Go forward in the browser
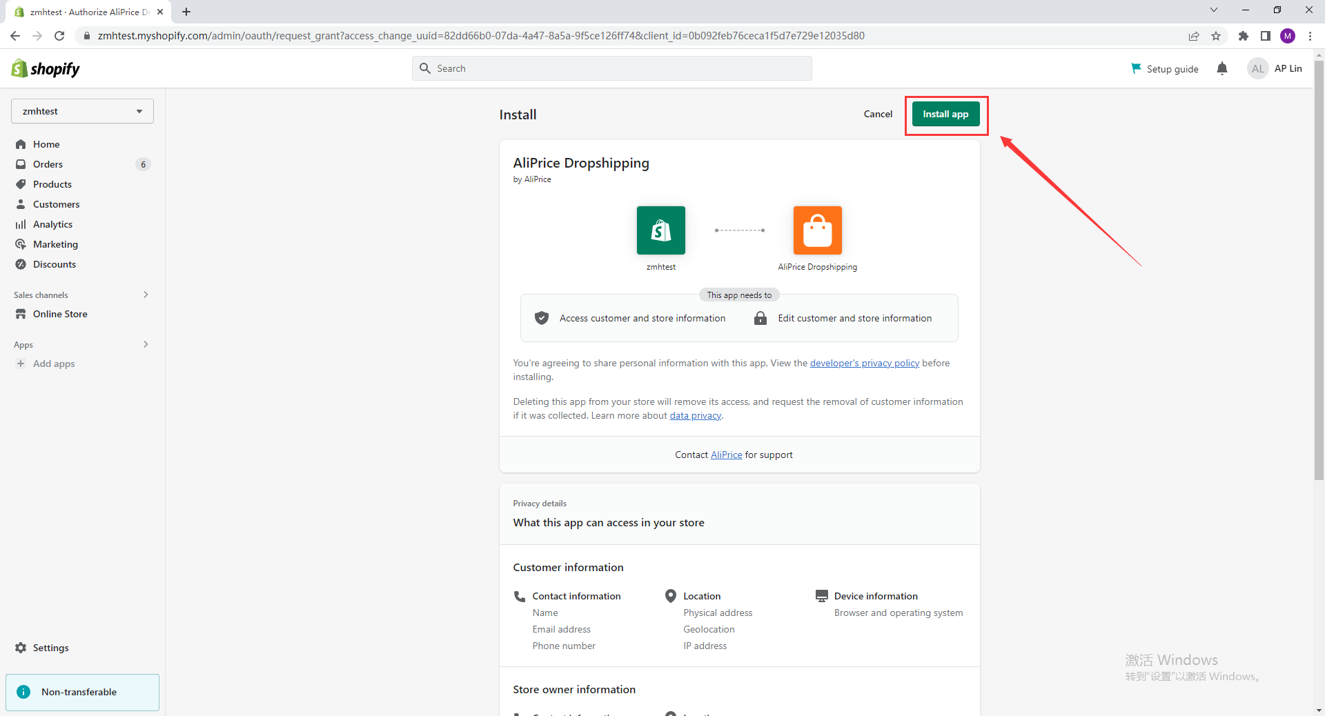This screenshot has height=716, width=1325. tap(37, 36)
